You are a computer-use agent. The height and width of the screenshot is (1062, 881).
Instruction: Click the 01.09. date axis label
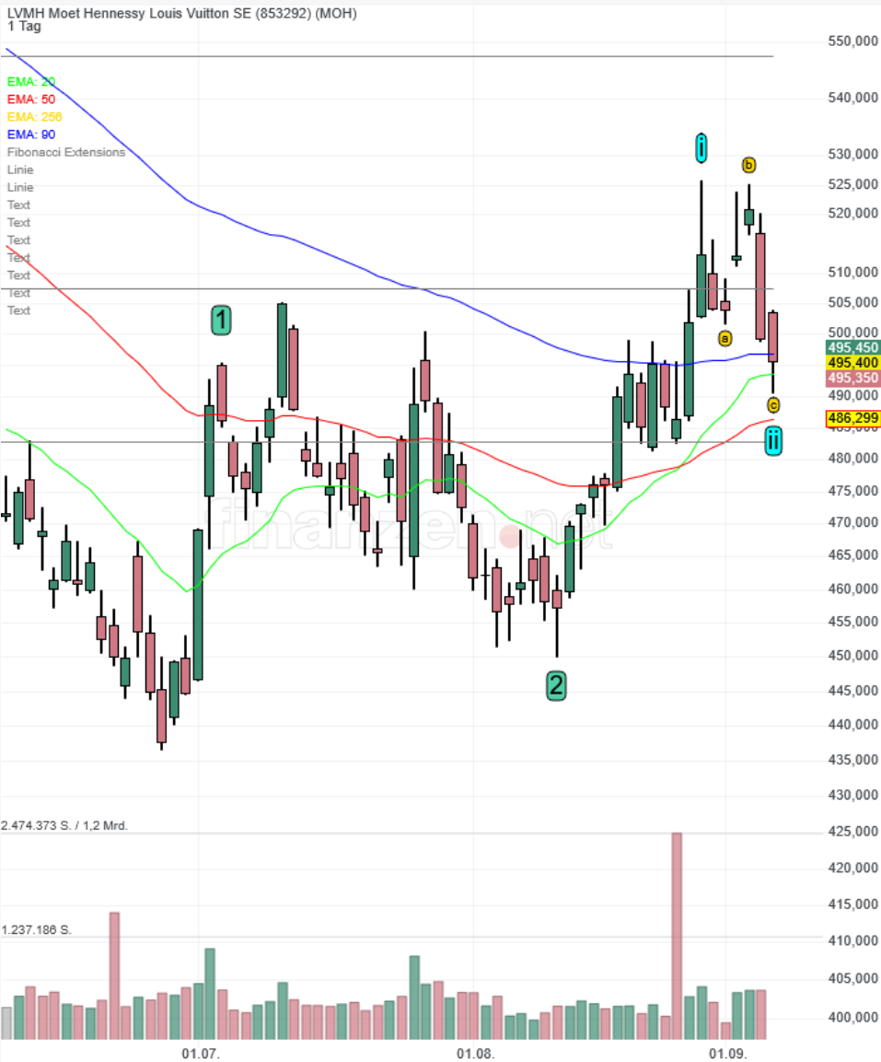[726, 1052]
